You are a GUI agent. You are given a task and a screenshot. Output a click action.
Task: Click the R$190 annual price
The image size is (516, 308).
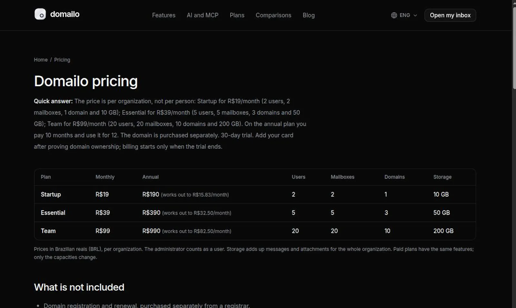pyautogui.click(x=151, y=194)
